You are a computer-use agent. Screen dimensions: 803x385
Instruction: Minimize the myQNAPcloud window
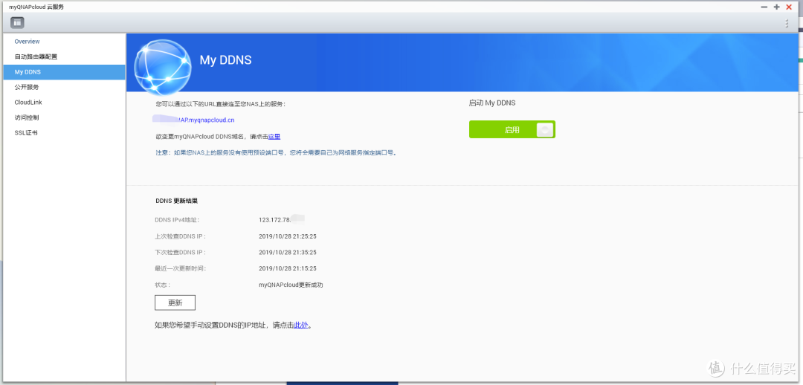764,7
